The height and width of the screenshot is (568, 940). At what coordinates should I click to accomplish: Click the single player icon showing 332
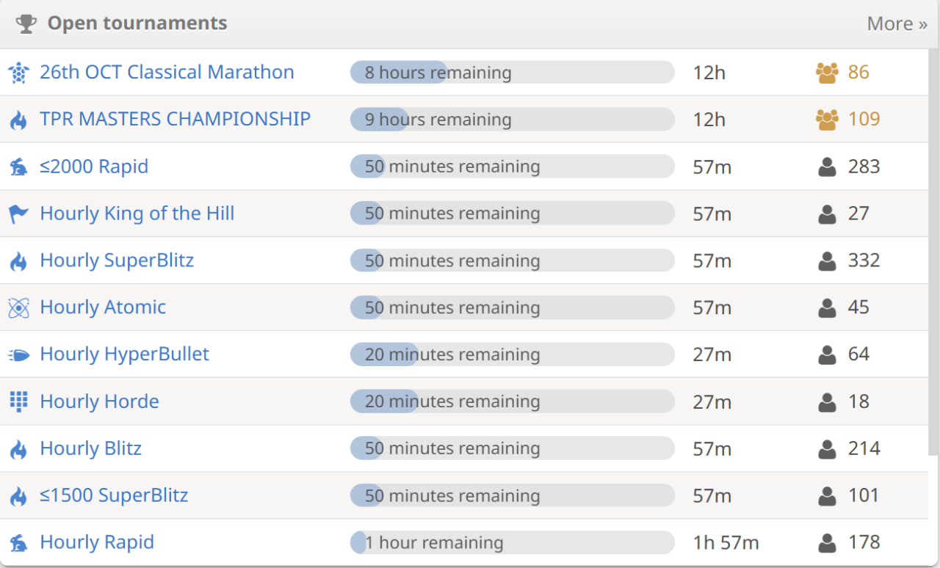click(827, 261)
